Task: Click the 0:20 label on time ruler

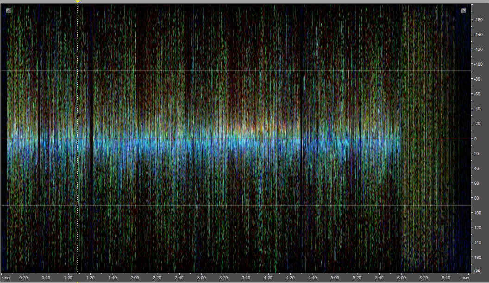Action: (24, 277)
